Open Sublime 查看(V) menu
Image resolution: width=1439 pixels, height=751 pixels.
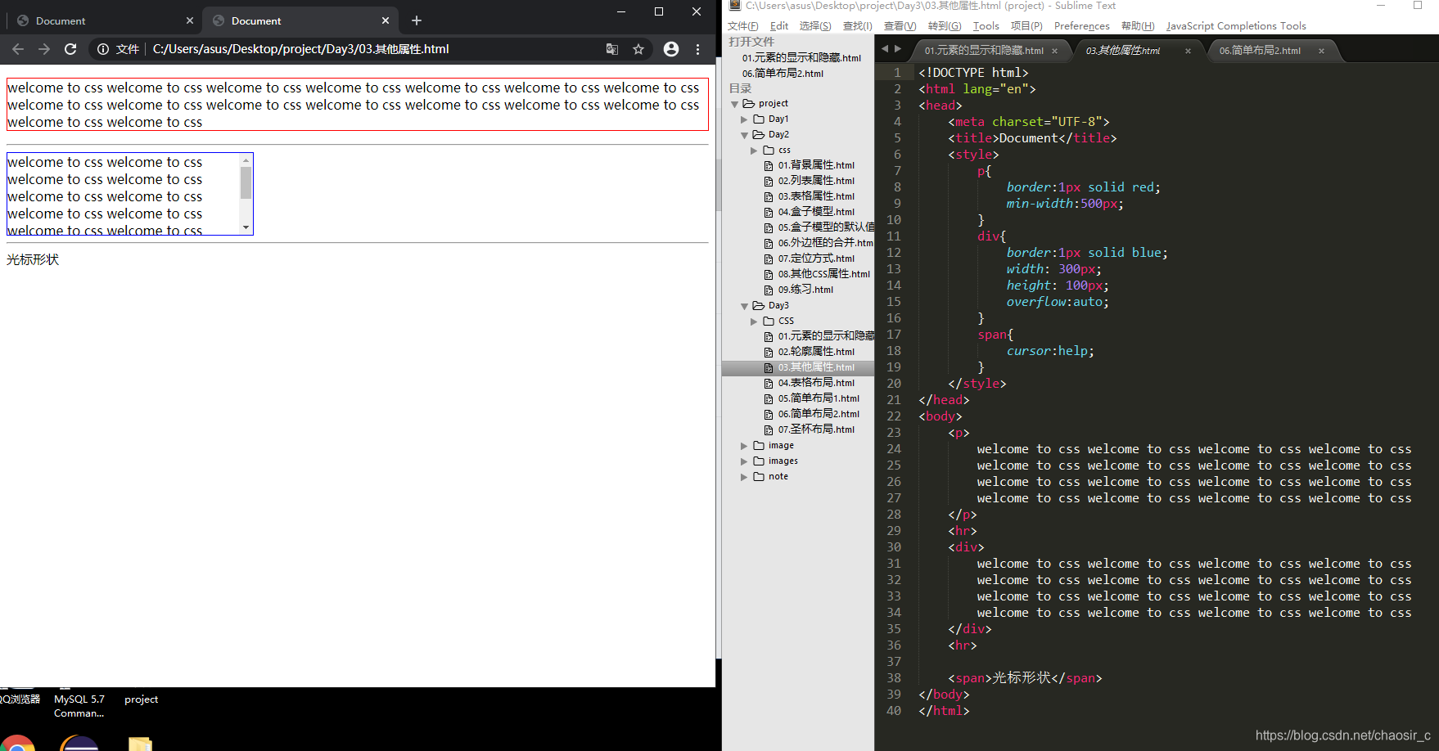click(900, 26)
